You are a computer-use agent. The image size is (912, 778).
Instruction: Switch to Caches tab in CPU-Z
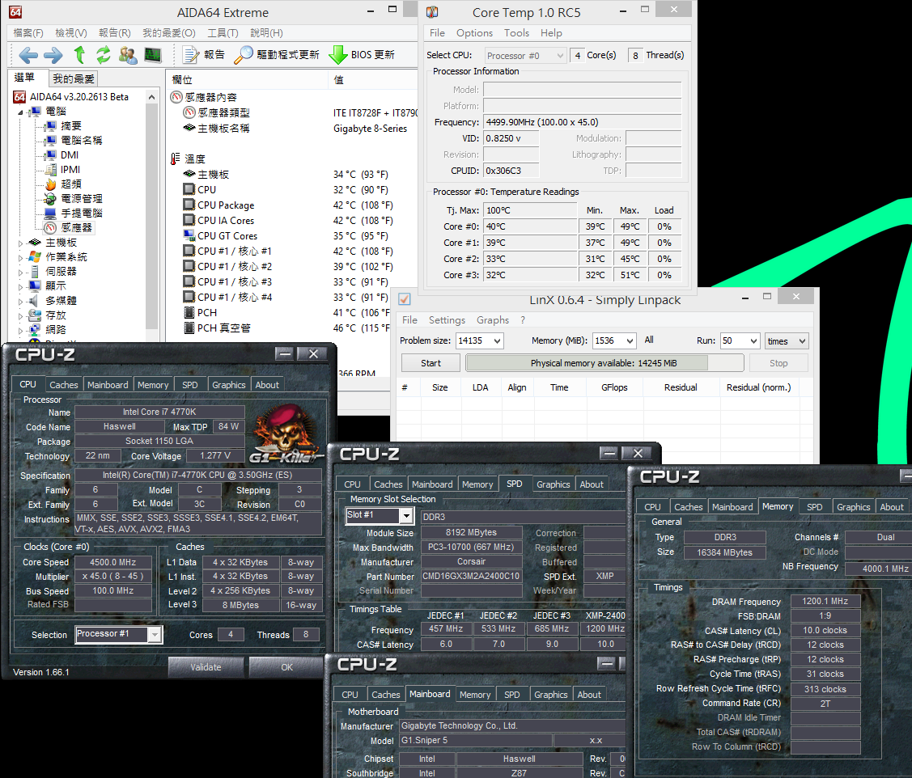(63, 385)
